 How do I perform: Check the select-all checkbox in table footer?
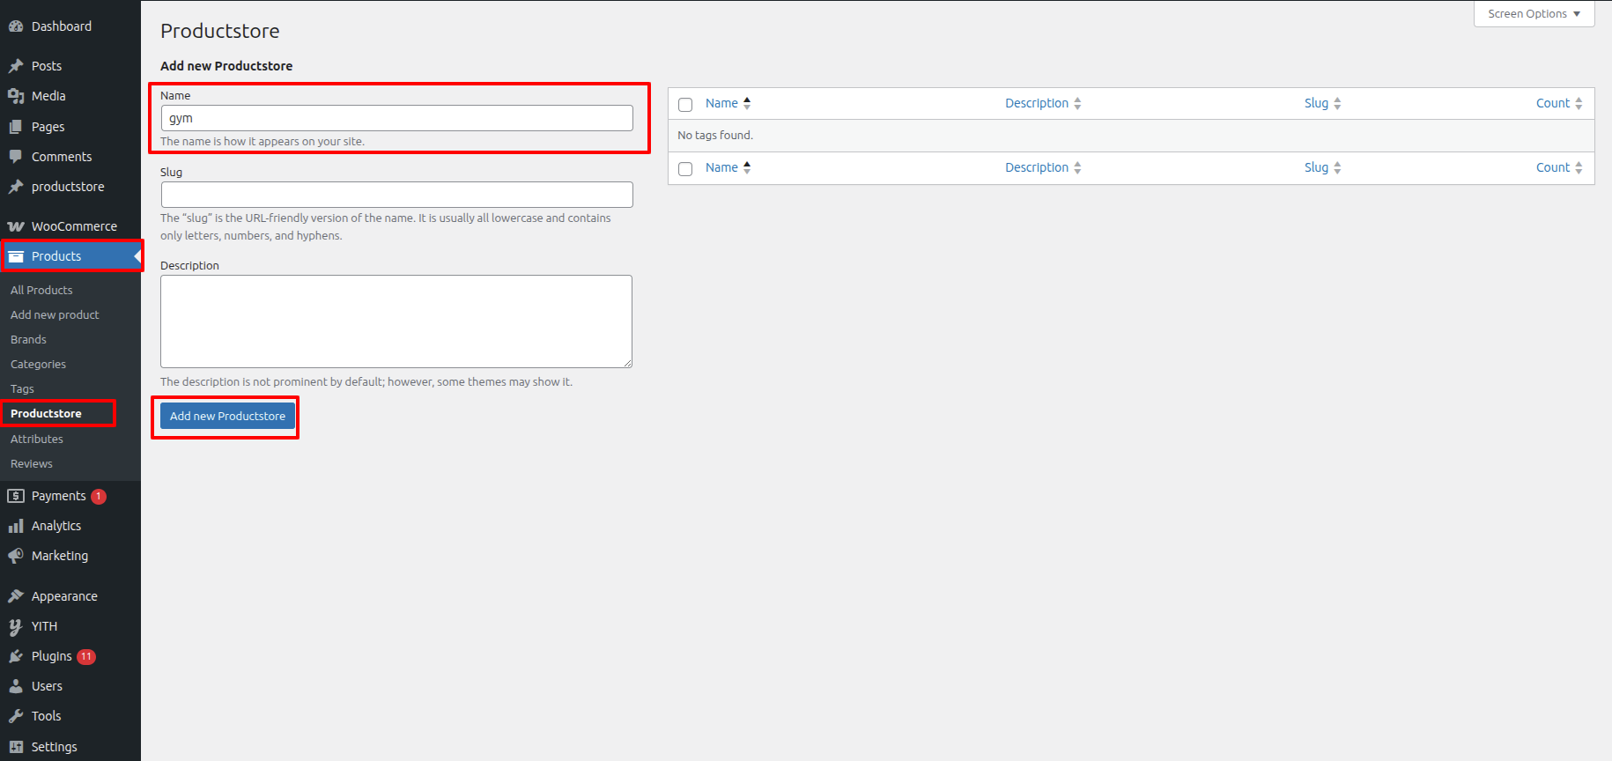coord(685,169)
